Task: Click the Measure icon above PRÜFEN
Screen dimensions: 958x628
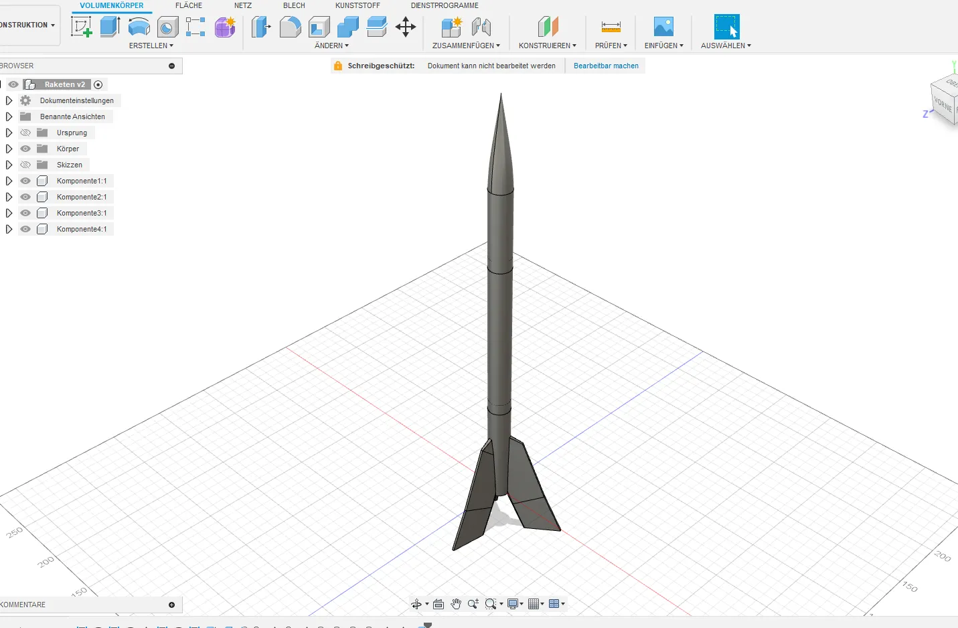Action: point(611,27)
